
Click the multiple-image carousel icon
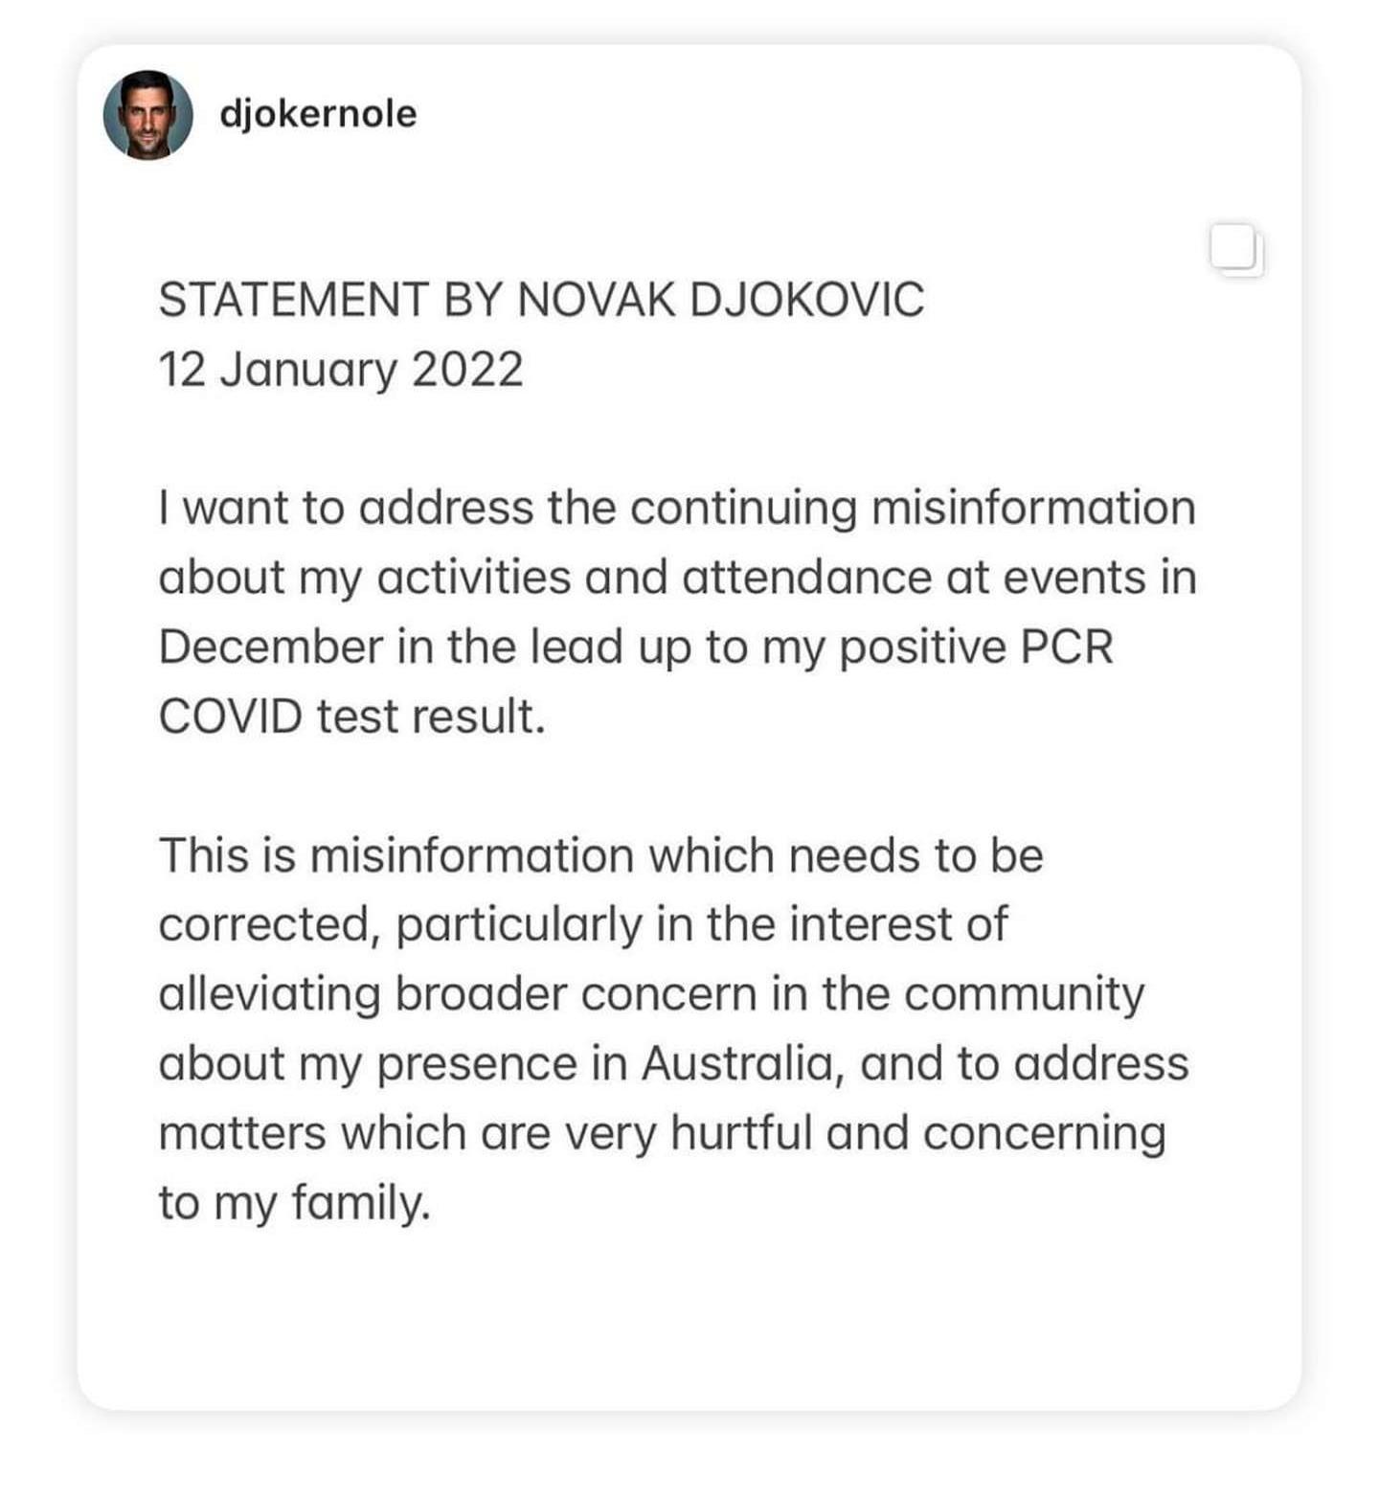pyautogui.click(x=1235, y=251)
